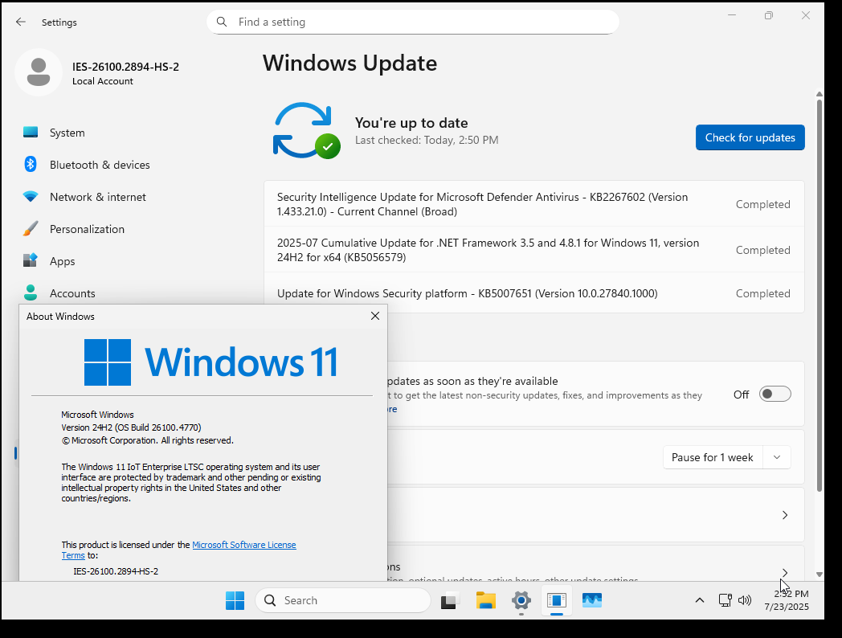Click the IES-26100.2894-HS-2 account name
The image size is (842, 638).
(x=125, y=67)
